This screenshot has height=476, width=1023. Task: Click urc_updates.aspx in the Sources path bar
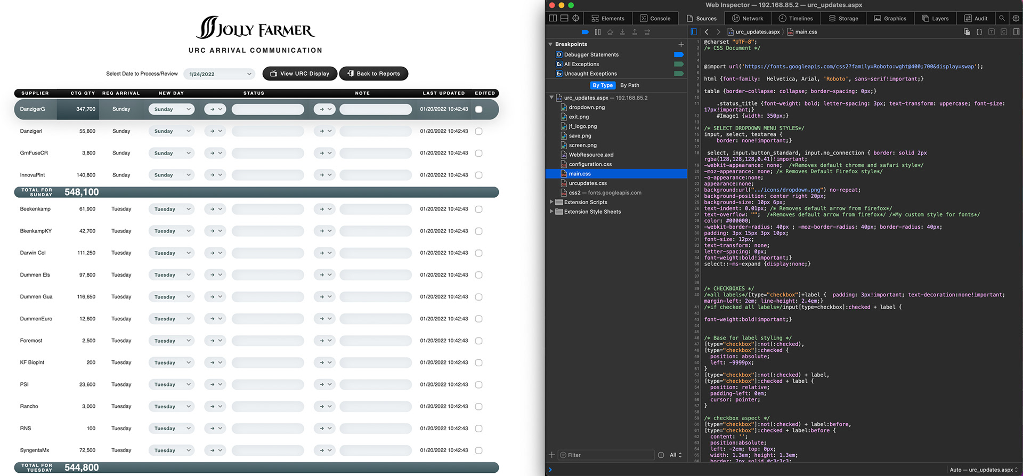(x=753, y=32)
